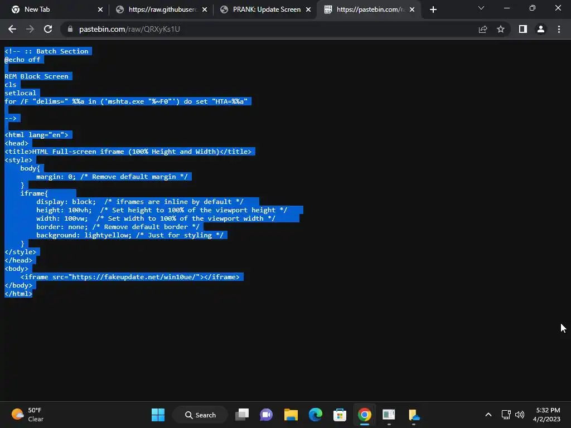This screenshot has width=571, height=428.
Task: Switch to the raw.githubusercontent tab
Action: point(161,9)
